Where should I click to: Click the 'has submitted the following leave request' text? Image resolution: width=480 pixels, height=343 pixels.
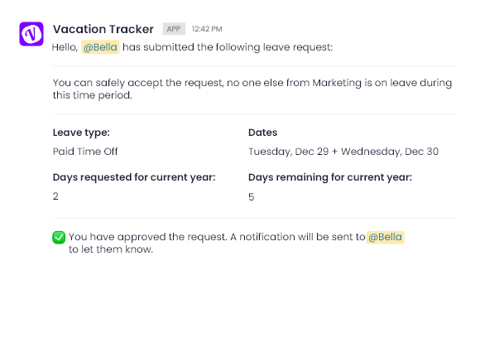click(228, 47)
